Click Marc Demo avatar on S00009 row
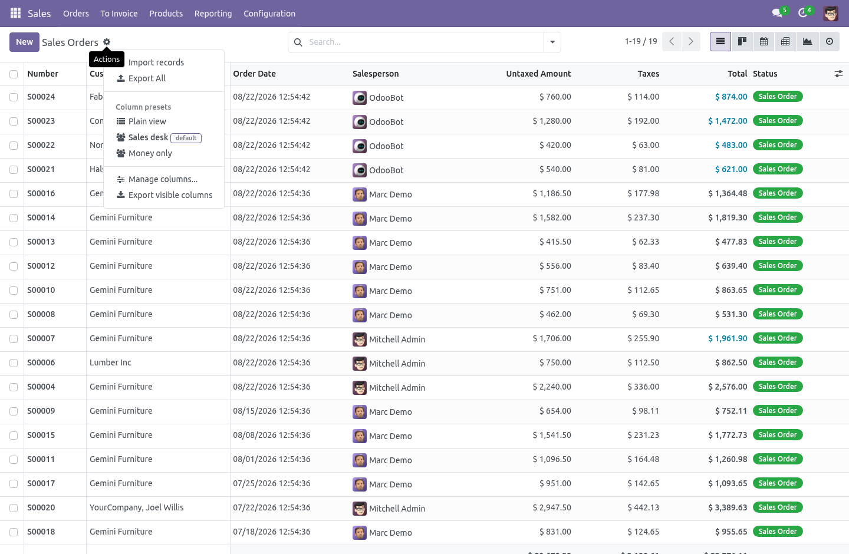Viewport: 849px width, 554px height. [x=360, y=412]
